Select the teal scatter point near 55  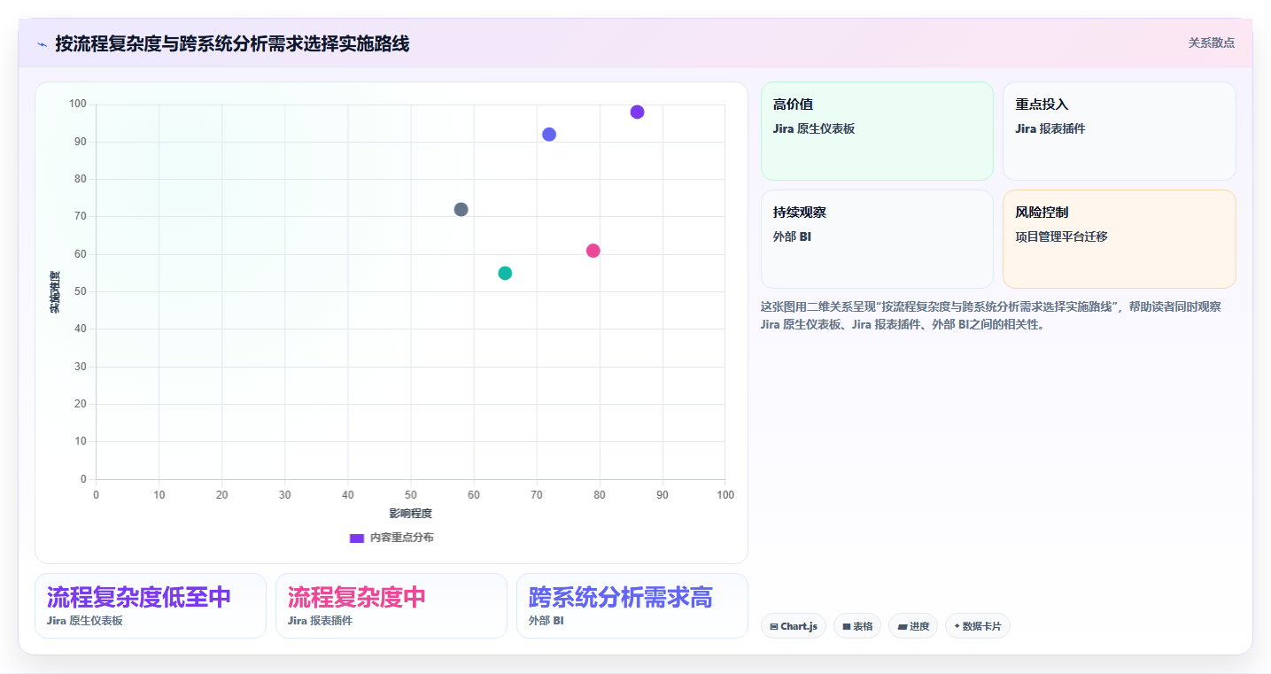pyautogui.click(x=505, y=273)
